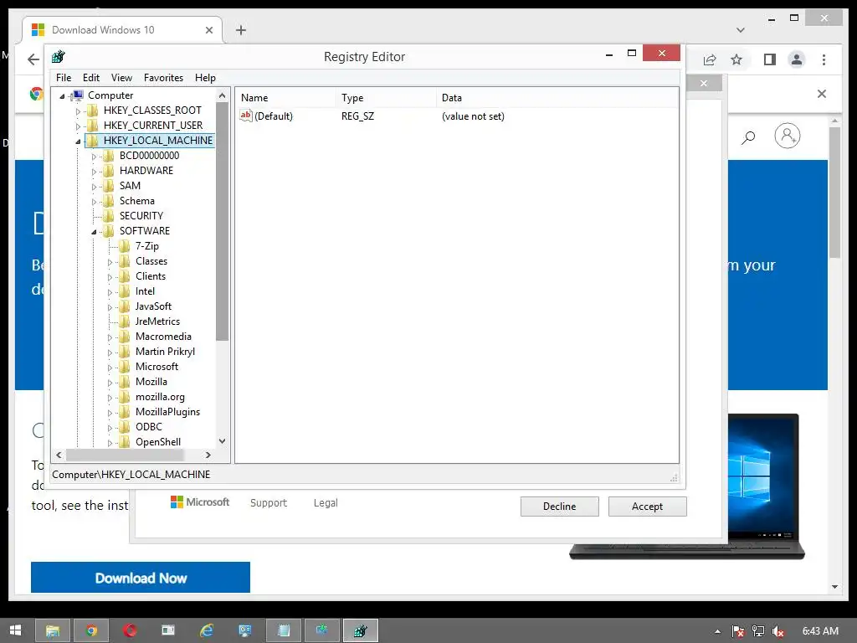The height and width of the screenshot is (643, 857).
Task: Click the HKEY_CLASSES_ROOT folder icon
Action: [93, 111]
